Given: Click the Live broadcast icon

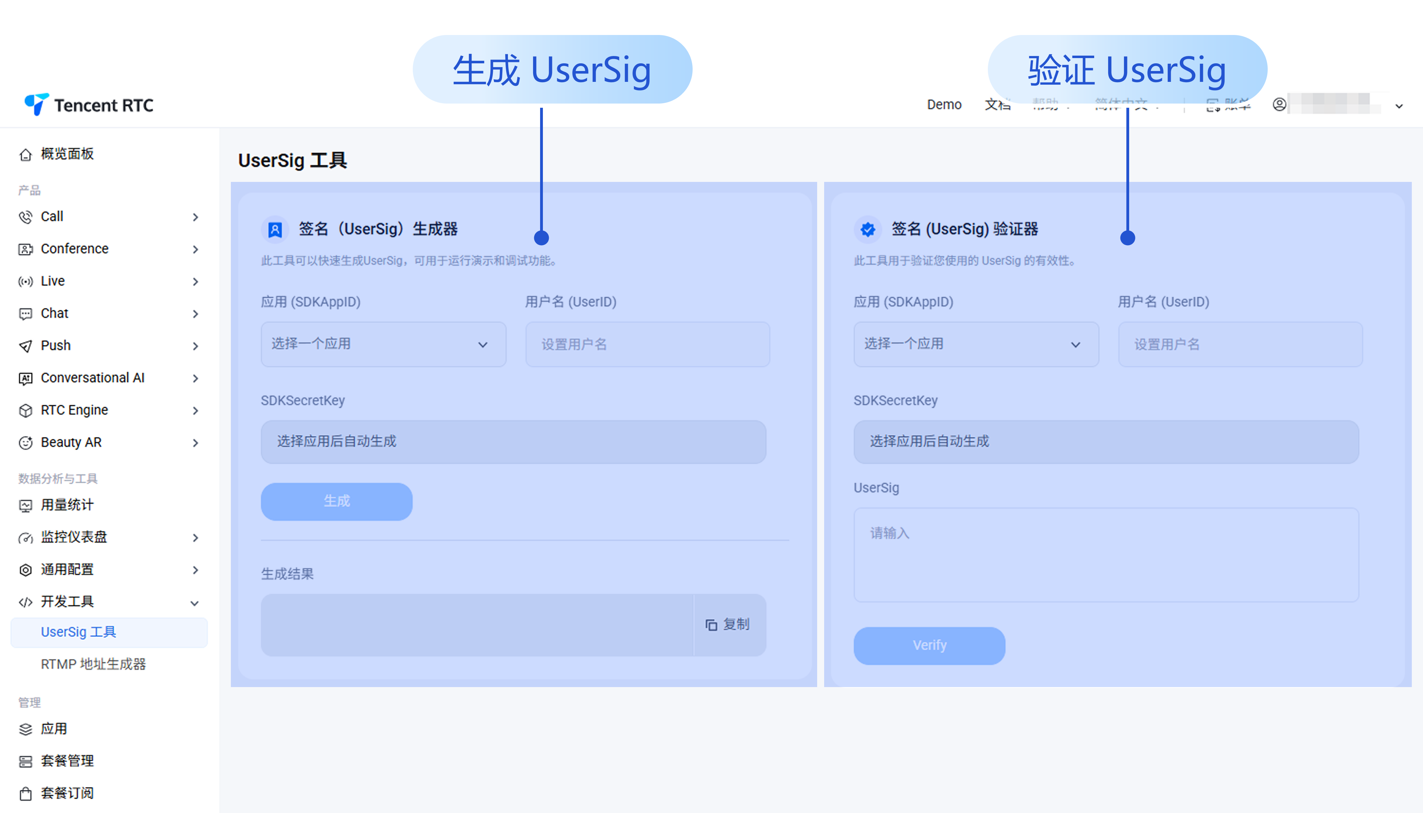Looking at the screenshot, I should [x=26, y=281].
